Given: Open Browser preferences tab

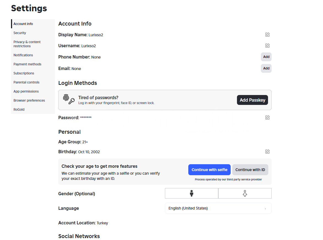Looking at the screenshot, I should click(x=29, y=101).
